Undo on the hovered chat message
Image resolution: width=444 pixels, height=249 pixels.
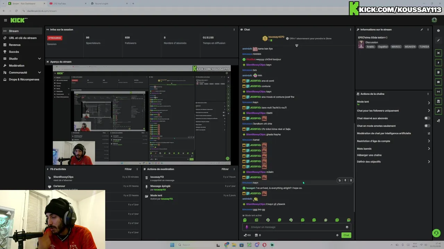pos(340,181)
